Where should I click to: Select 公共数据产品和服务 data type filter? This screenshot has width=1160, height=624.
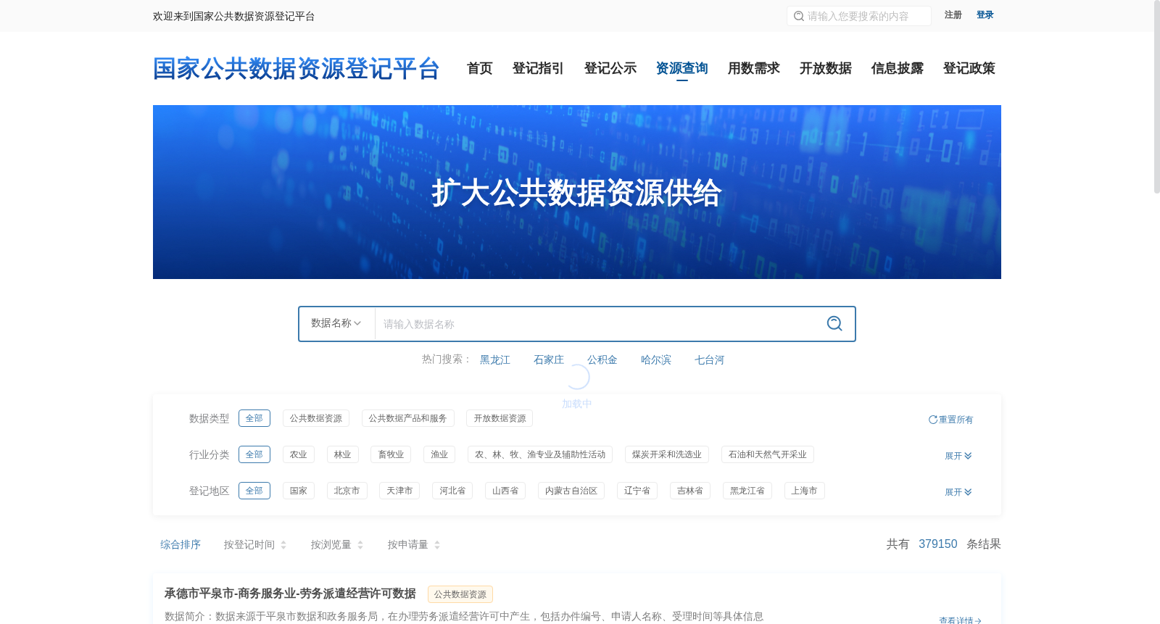408,418
